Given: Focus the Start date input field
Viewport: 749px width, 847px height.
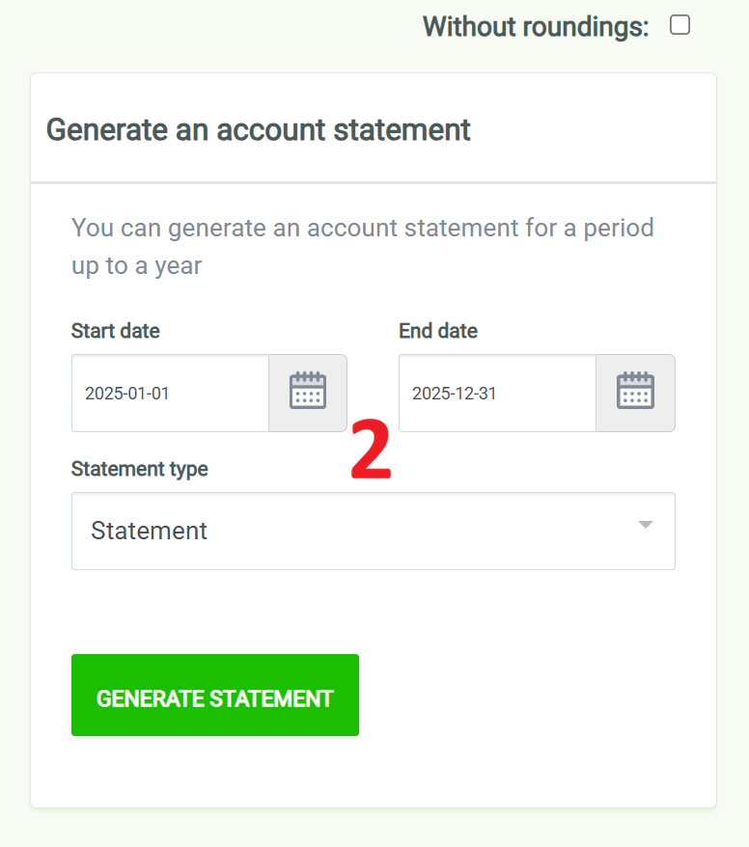Looking at the screenshot, I should click(170, 393).
